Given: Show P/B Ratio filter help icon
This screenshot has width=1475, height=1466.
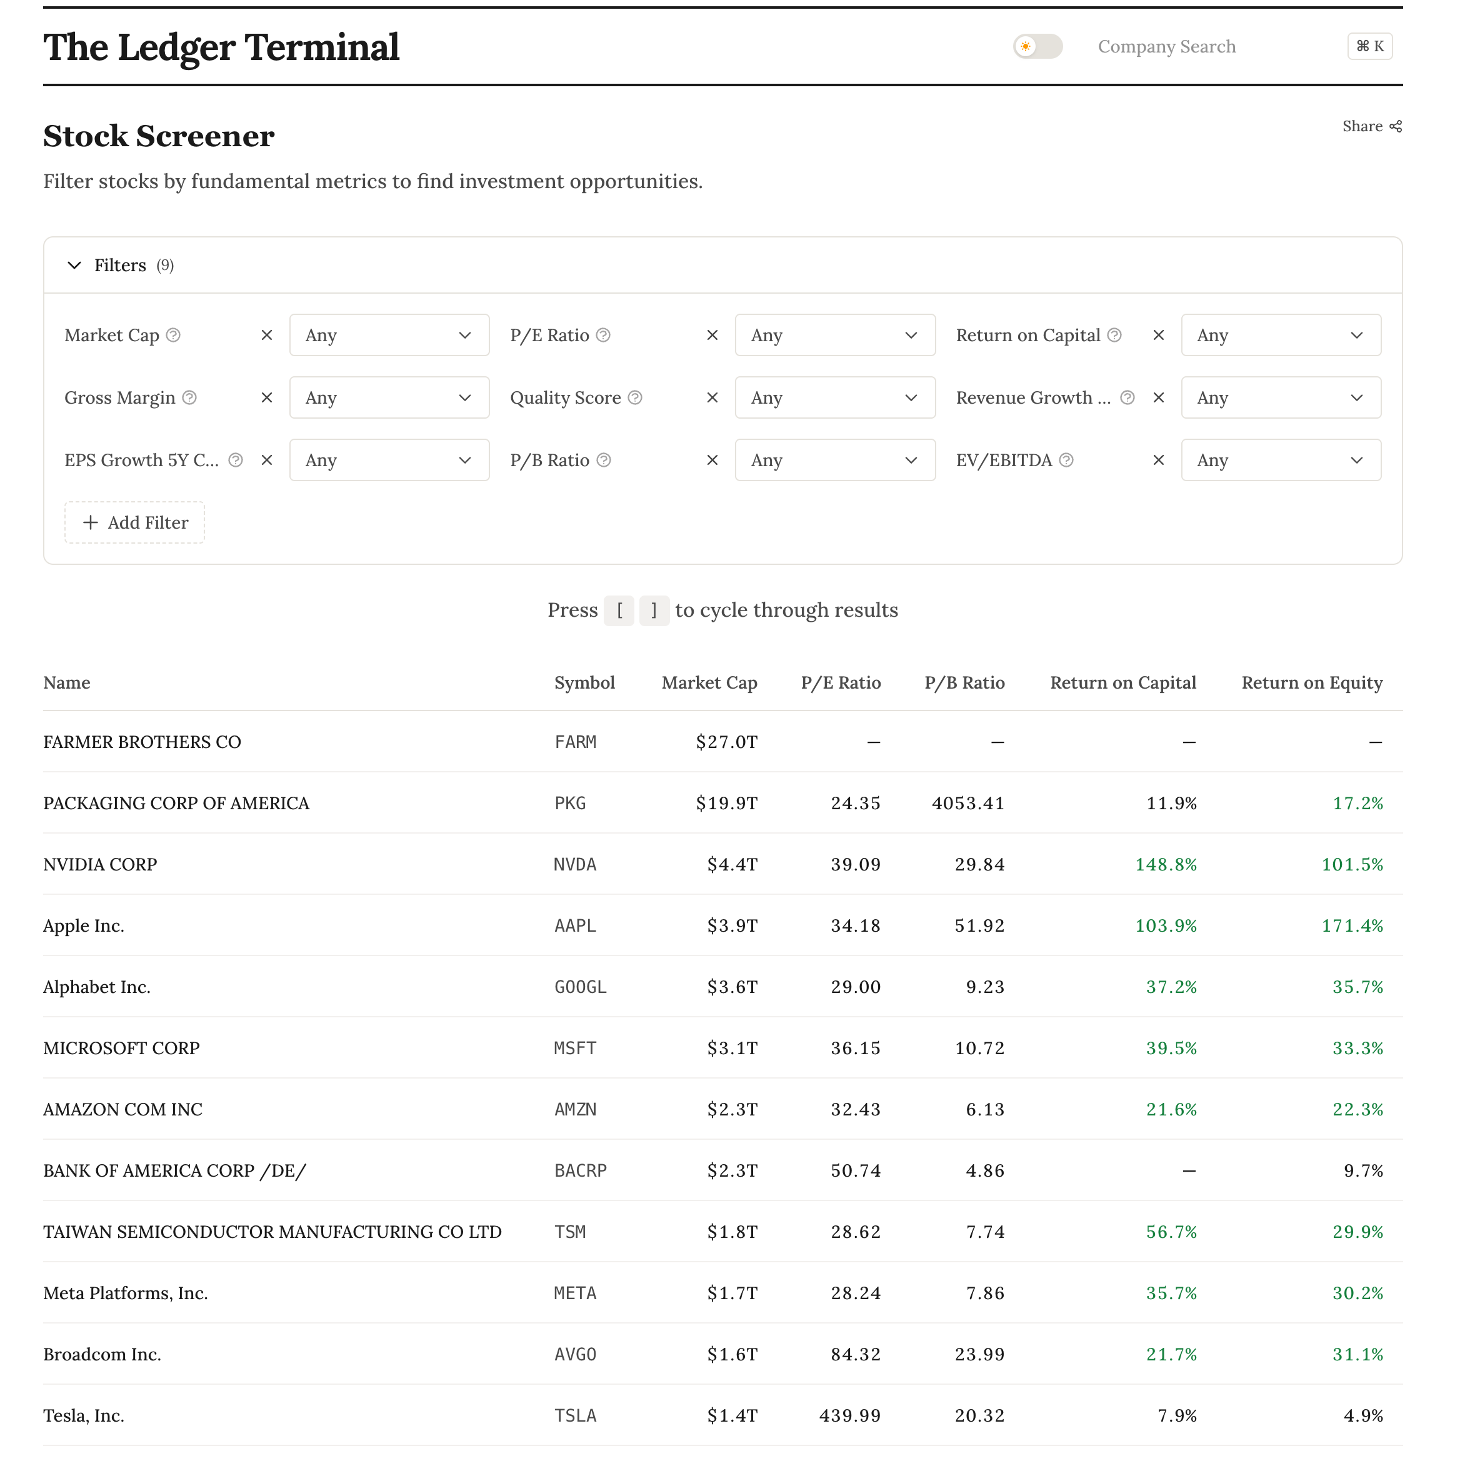Looking at the screenshot, I should 603,460.
